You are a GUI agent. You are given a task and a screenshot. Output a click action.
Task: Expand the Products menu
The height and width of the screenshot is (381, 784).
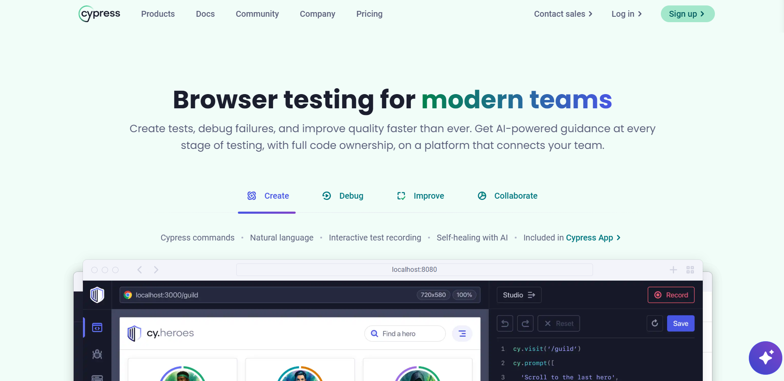click(x=158, y=14)
